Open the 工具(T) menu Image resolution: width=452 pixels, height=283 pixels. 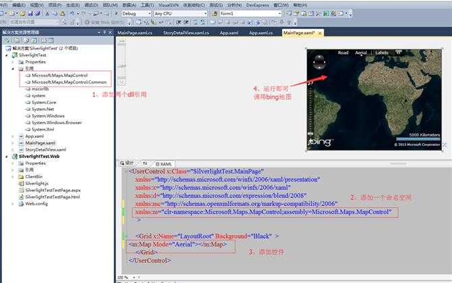tap(147, 5)
